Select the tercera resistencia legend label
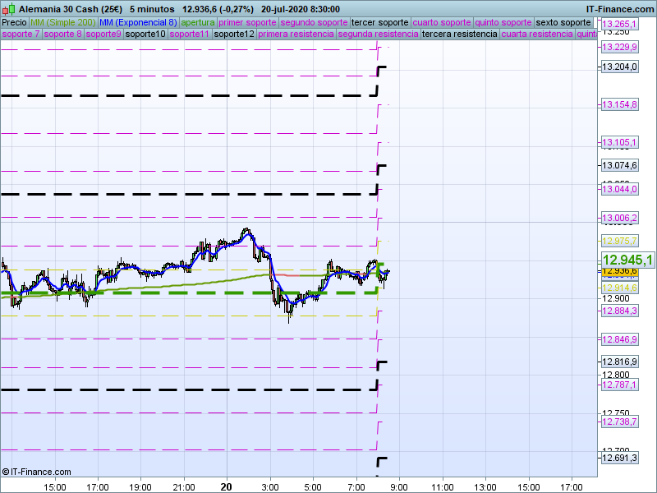Image resolution: width=657 pixels, height=493 pixels. coord(459,35)
